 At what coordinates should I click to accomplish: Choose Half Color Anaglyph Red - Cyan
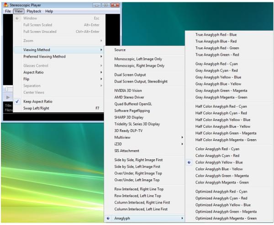229,106
